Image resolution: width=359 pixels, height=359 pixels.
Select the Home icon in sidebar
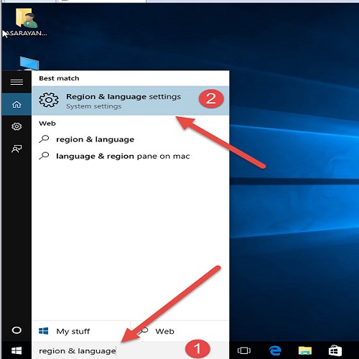pos(17,104)
